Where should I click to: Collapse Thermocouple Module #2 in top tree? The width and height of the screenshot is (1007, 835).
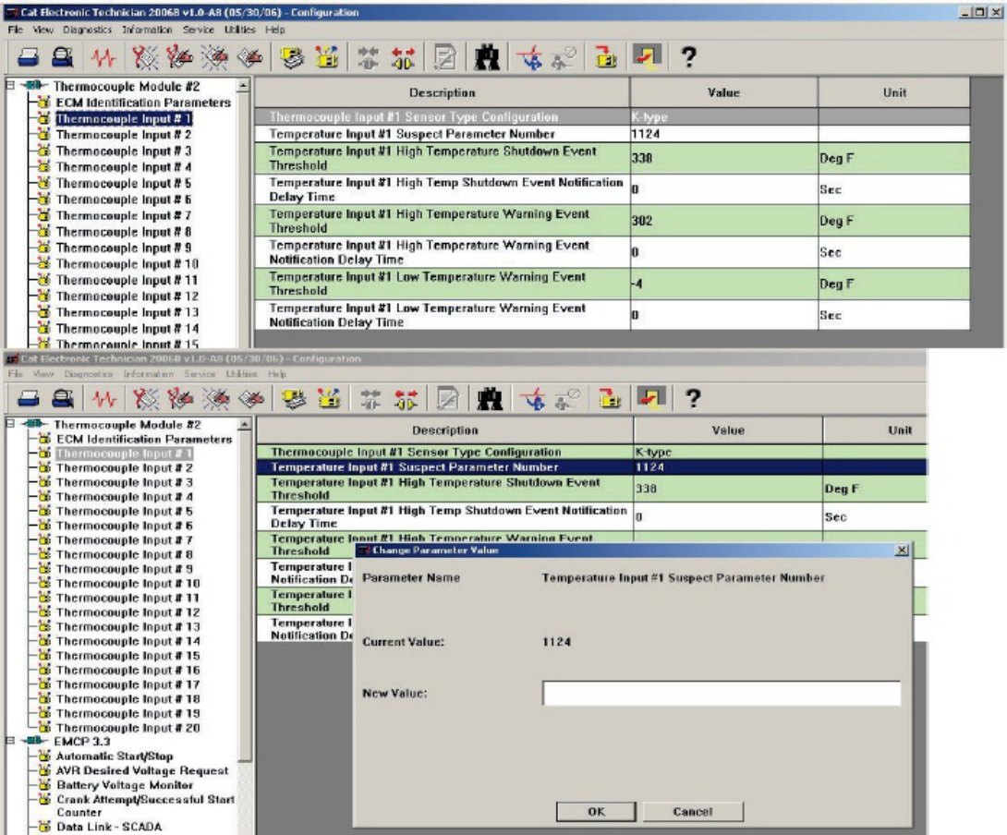click(x=10, y=85)
